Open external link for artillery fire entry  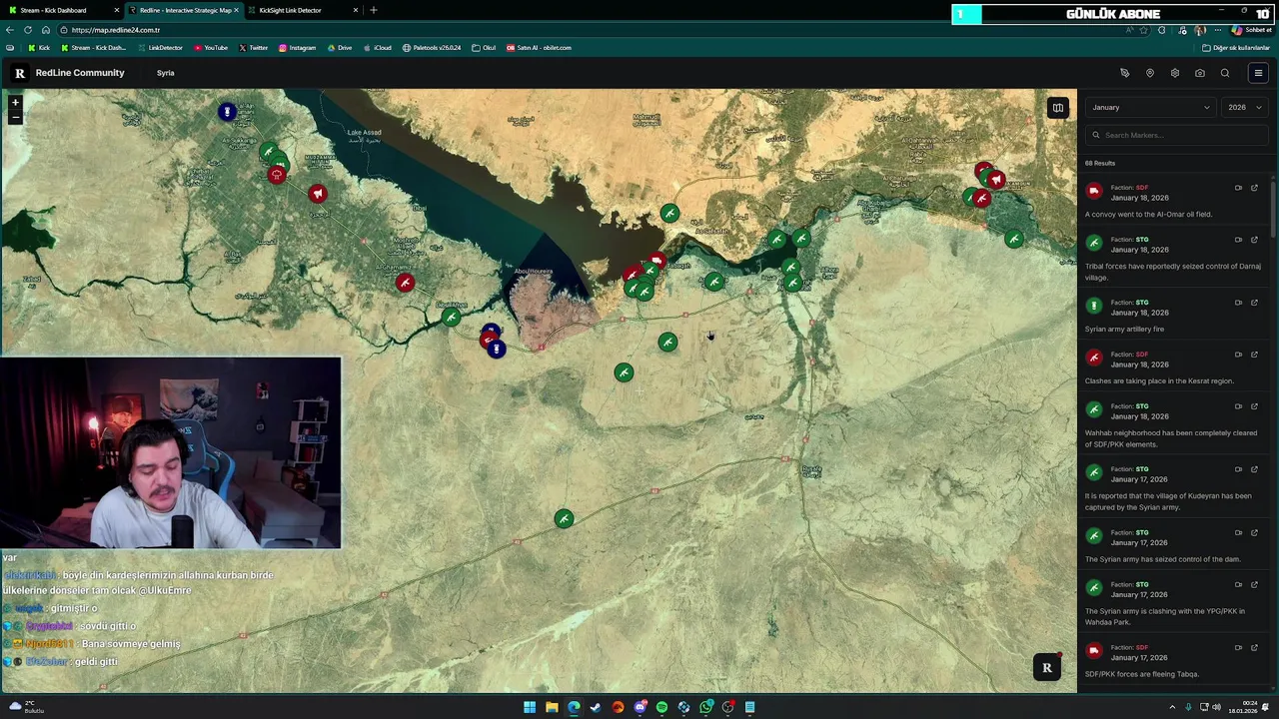[1254, 303]
